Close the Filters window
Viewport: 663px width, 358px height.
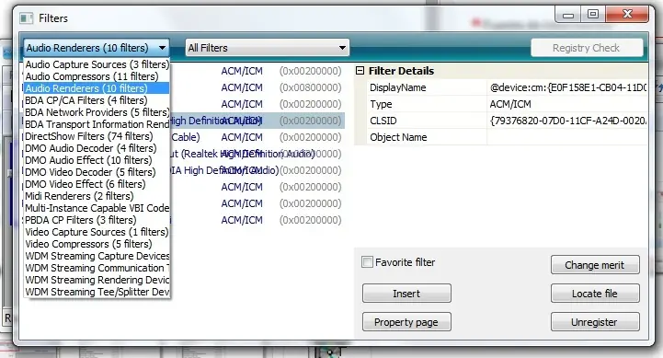(x=627, y=15)
